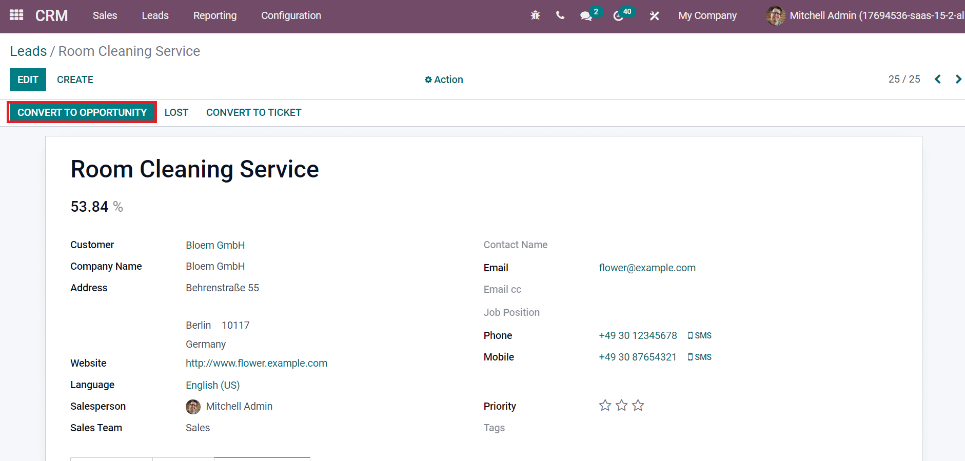Click the Create button
965x461 pixels.
[75, 79]
